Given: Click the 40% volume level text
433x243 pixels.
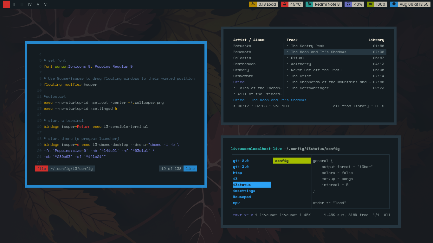Looking at the screenshot, I should [358, 4].
